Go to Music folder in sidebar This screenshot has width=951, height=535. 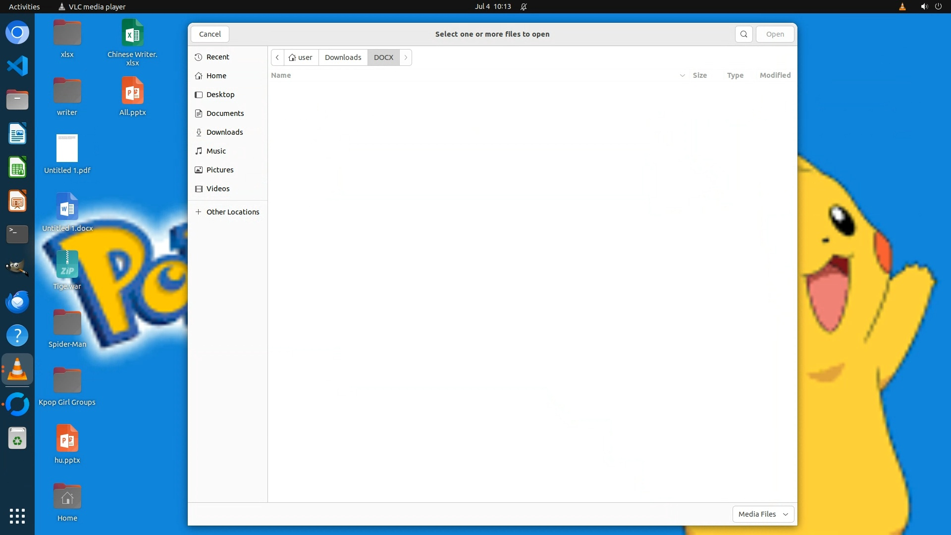click(216, 151)
